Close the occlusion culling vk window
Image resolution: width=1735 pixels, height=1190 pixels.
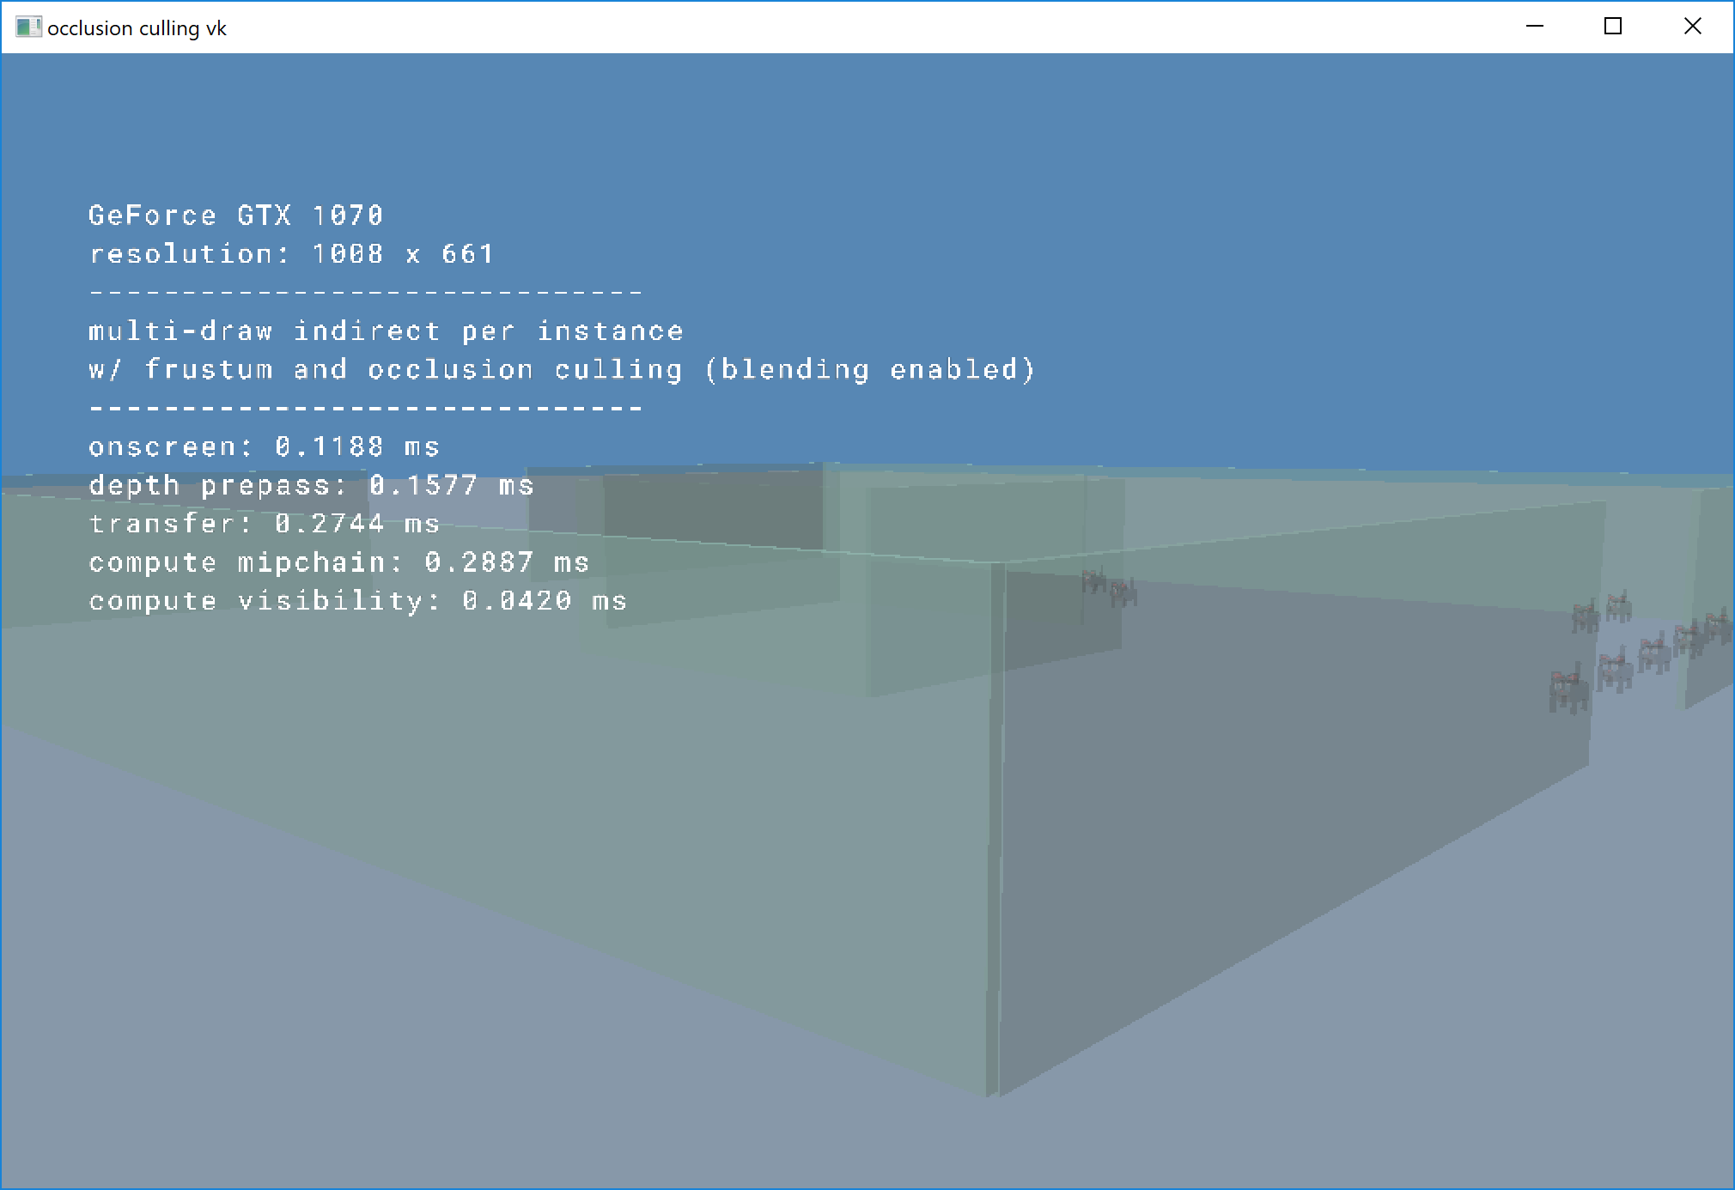point(1692,27)
